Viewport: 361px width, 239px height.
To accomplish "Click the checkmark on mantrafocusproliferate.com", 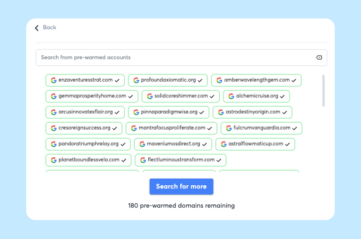I will click(x=209, y=129).
